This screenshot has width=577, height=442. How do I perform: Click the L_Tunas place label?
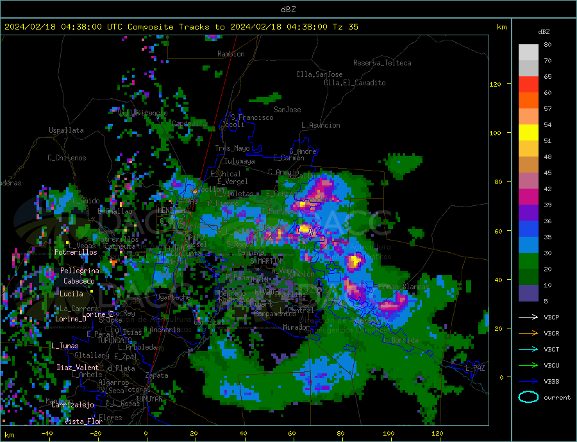pos(65,346)
